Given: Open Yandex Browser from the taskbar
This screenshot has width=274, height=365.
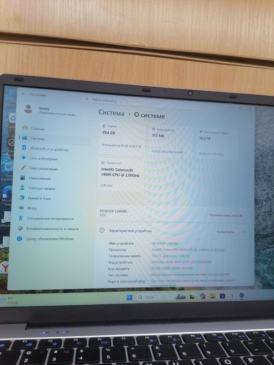Looking at the screenshot, I should tap(232, 296).
